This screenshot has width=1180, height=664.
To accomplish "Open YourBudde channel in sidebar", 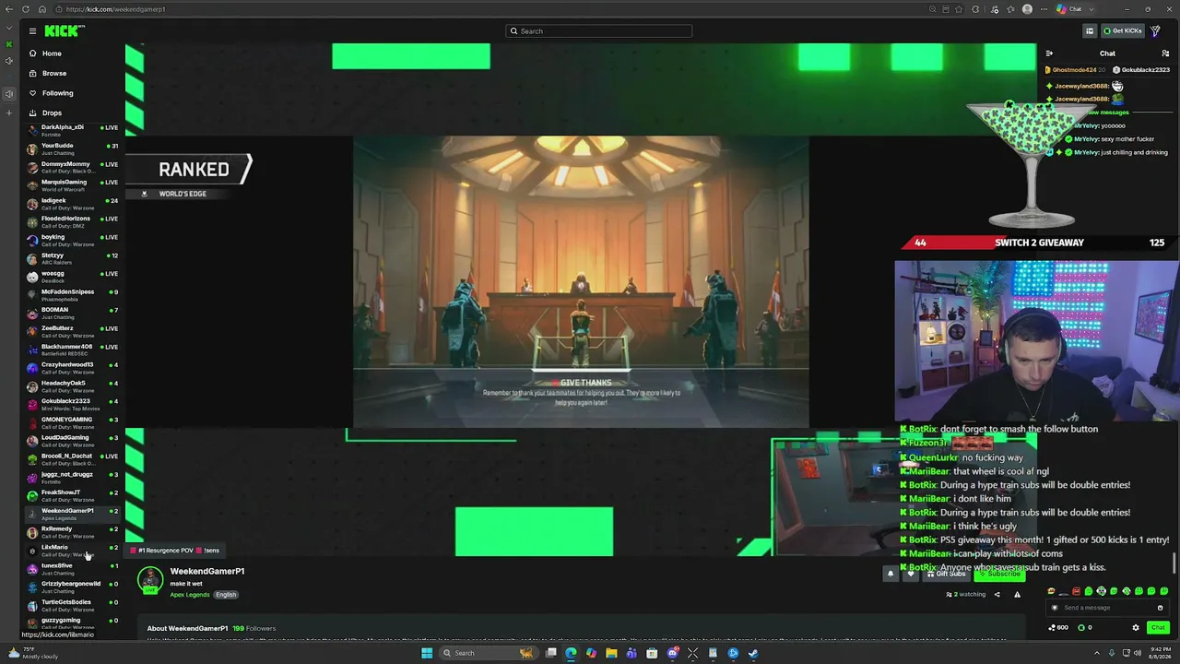I will tap(72, 148).
